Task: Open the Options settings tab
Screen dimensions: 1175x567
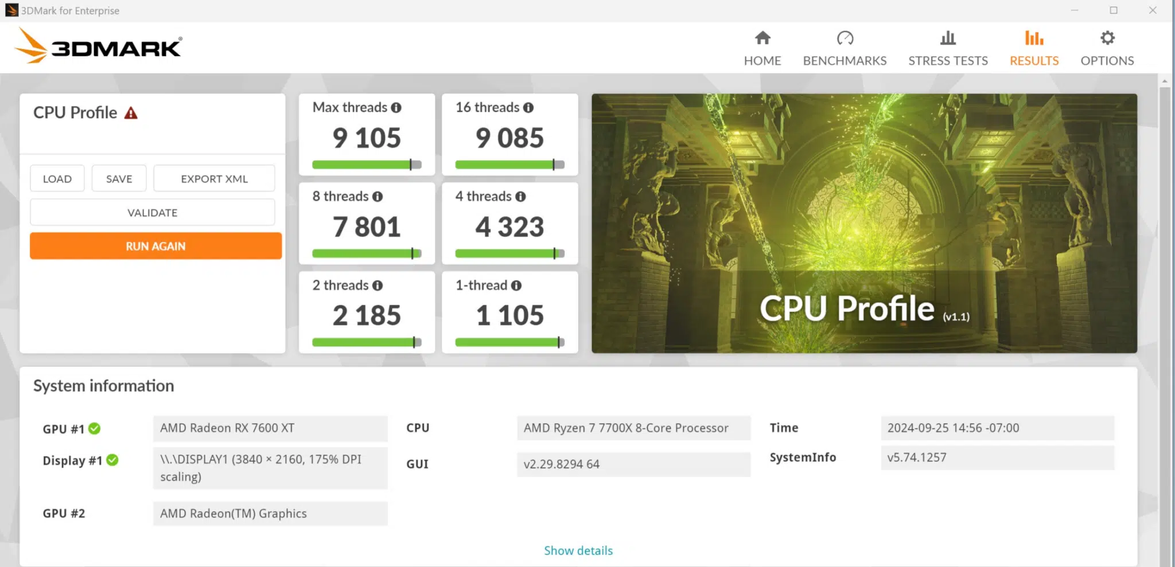Action: pyautogui.click(x=1107, y=48)
